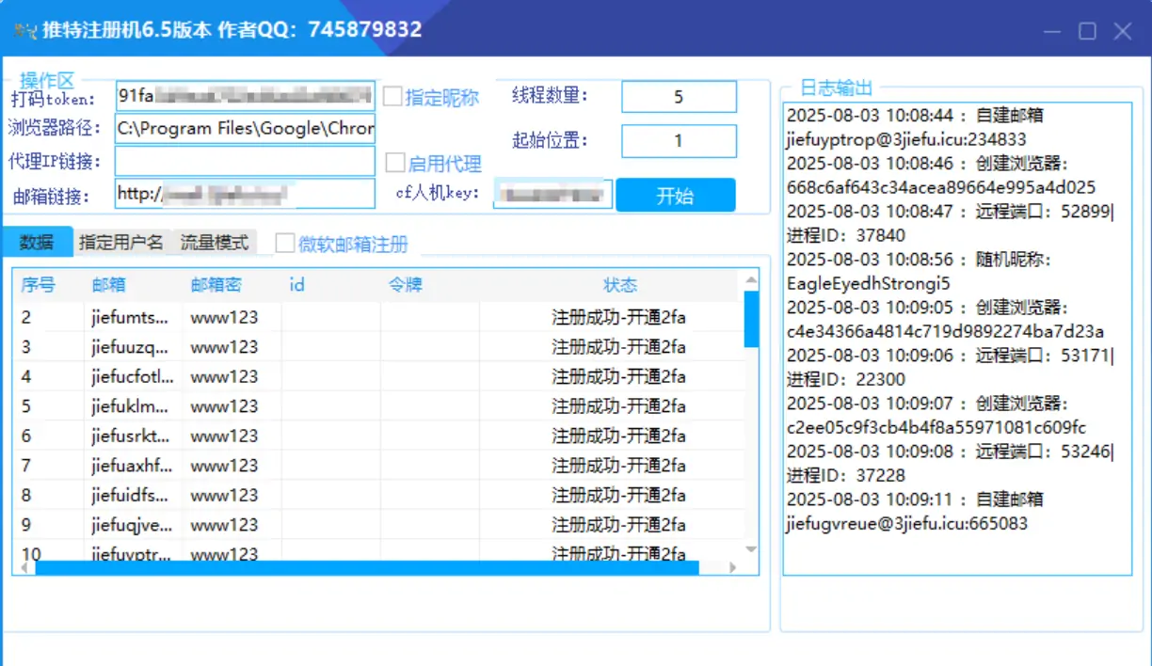Click the table scroll-up arrow
The width and height of the screenshot is (1152, 666).
pyautogui.click(x=751, y=280)
